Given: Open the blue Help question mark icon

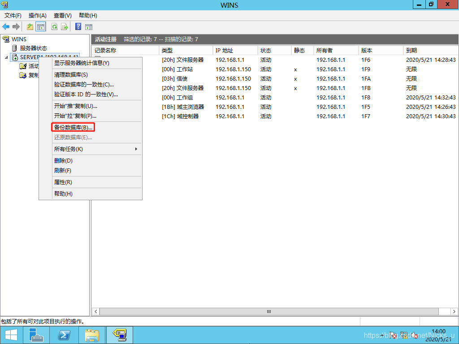Looking at the screenshot, I should [x=78, y=26].
